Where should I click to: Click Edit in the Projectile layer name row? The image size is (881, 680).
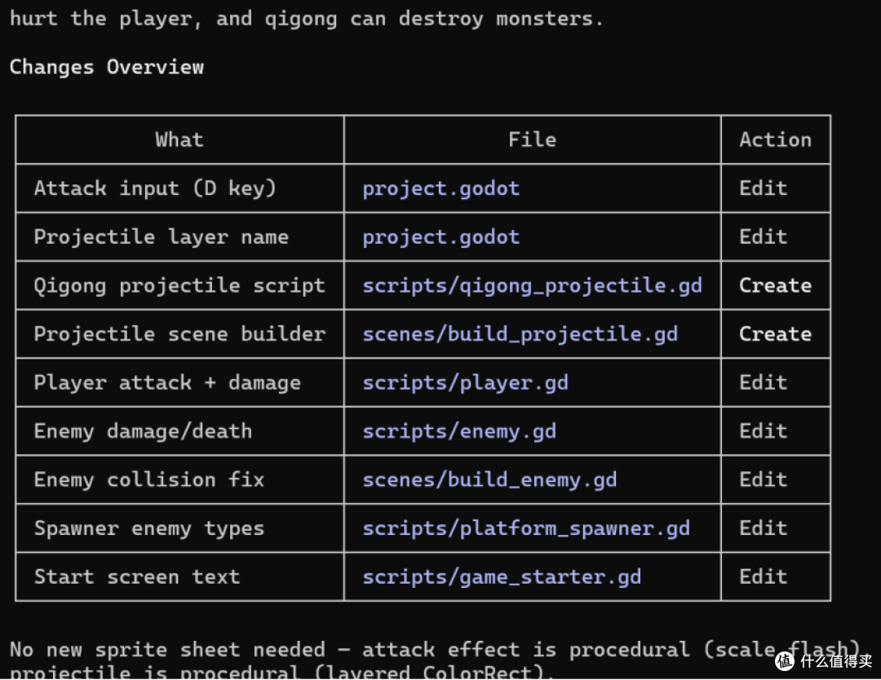[x=763, y=237]
